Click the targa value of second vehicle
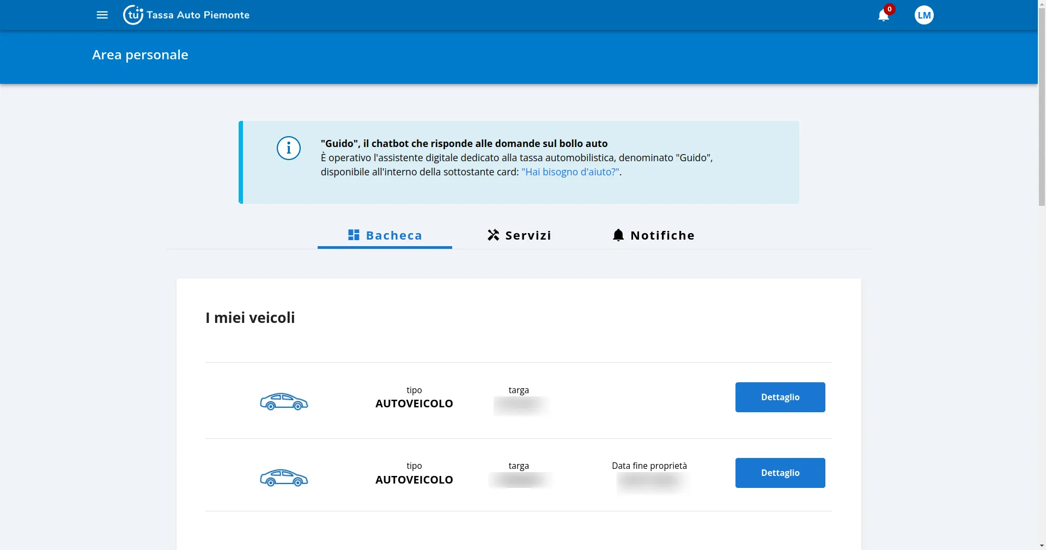Screen dimensions: 1046x550 click(x=520, y=480)
